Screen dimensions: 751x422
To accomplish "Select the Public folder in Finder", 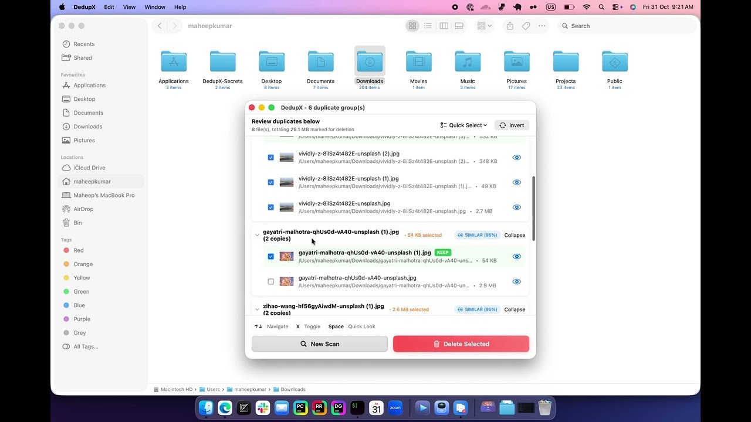I will pyautogui.click(x=615, y=62).
